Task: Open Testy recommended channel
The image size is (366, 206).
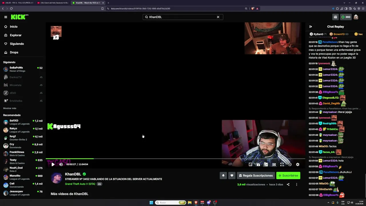Action: (x=23, y=161)
